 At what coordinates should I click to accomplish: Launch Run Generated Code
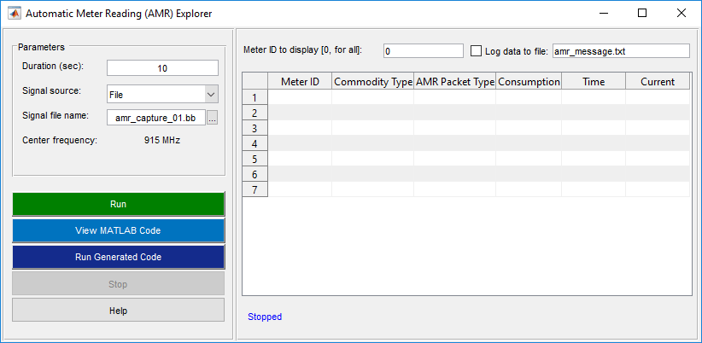(x=118, y=257)
